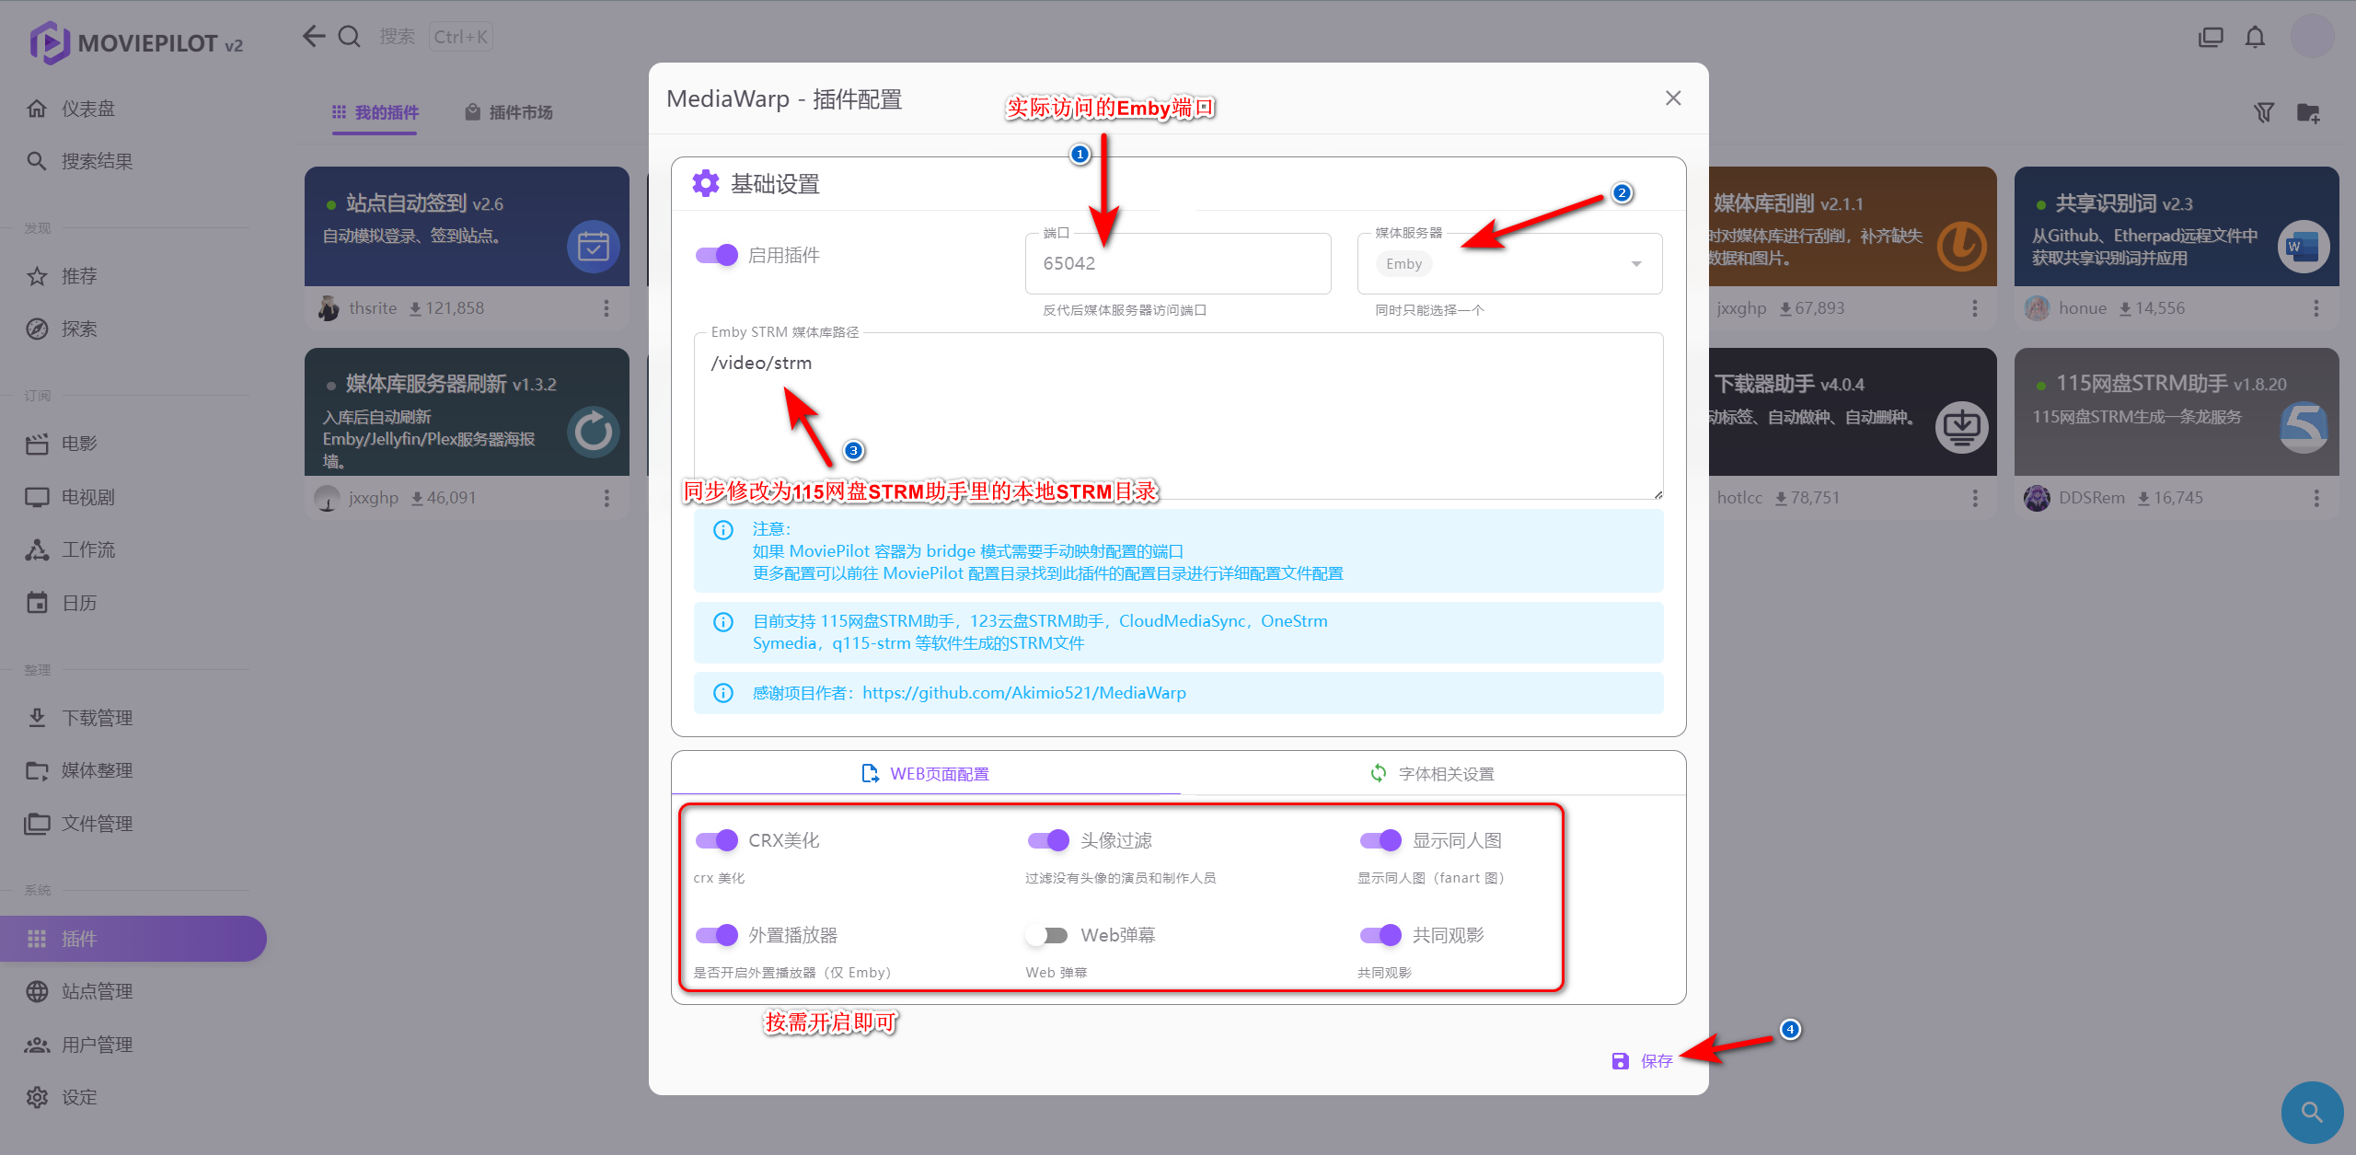The height and width of the screenshot is (1155, 2356).
Task: Open 下载管理 in sidebar
Action: tap(133, 718)
